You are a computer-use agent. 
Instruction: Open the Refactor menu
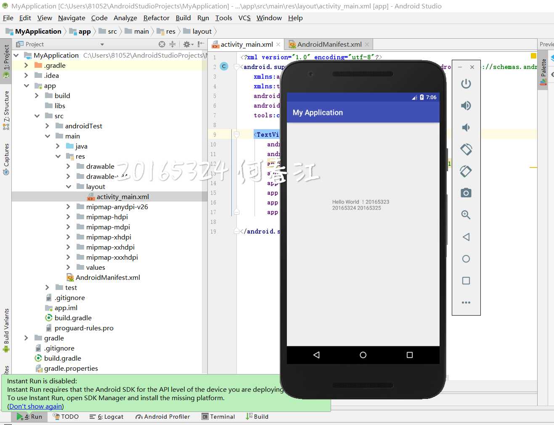(x=156, y=18)
